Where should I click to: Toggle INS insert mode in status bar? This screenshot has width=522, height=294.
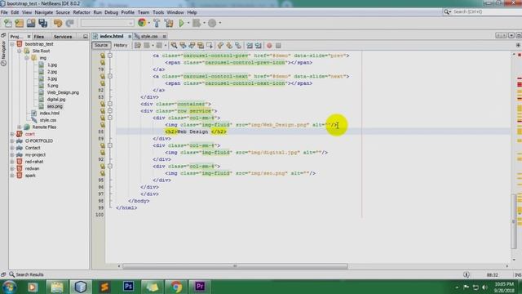pos(518,275)
